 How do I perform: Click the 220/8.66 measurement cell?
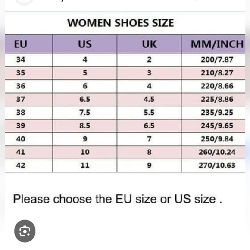tap(213, 86)
